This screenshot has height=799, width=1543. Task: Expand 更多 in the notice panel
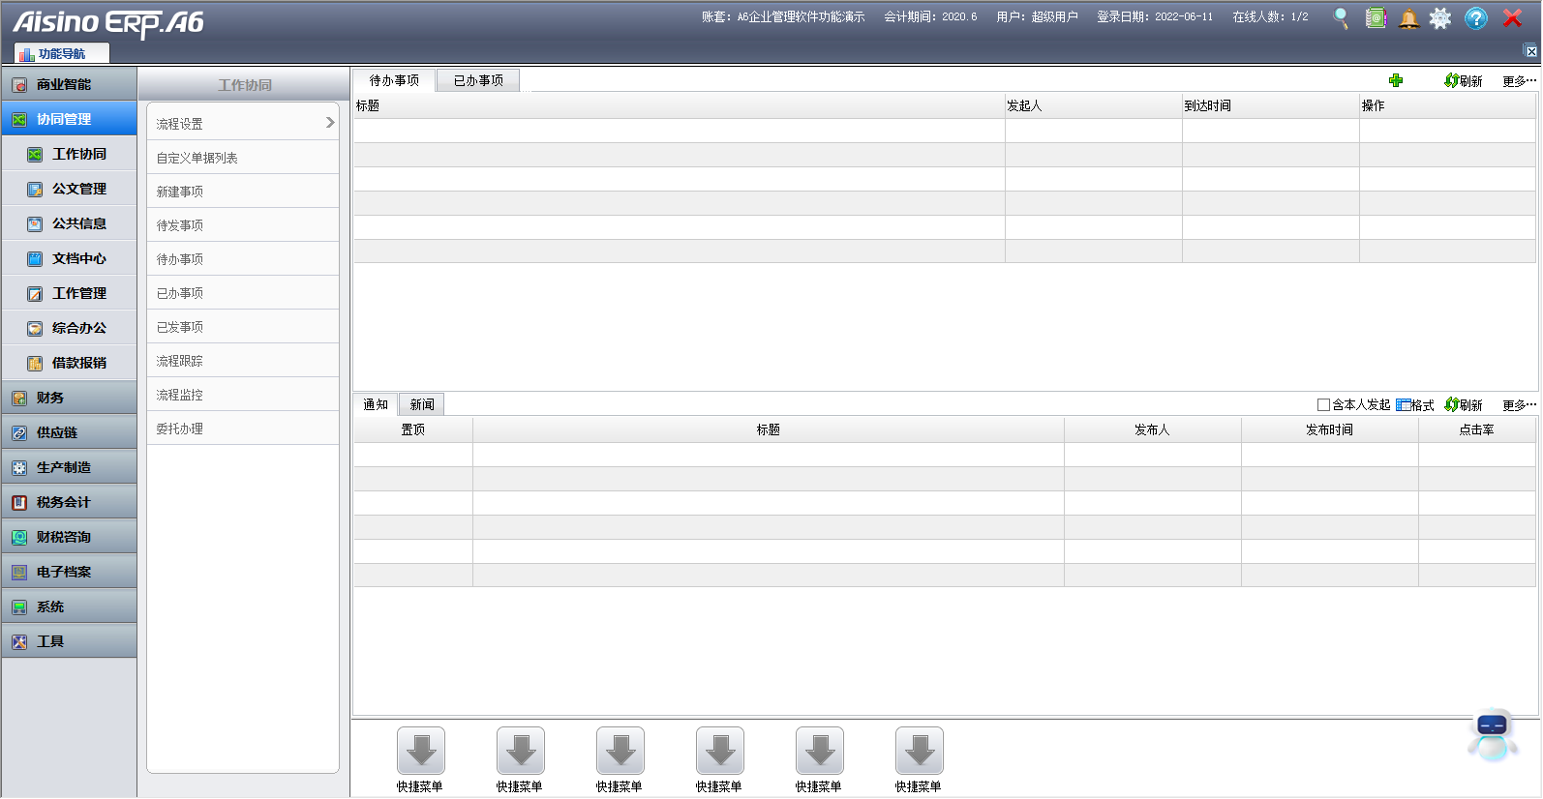click(1518, 405)
